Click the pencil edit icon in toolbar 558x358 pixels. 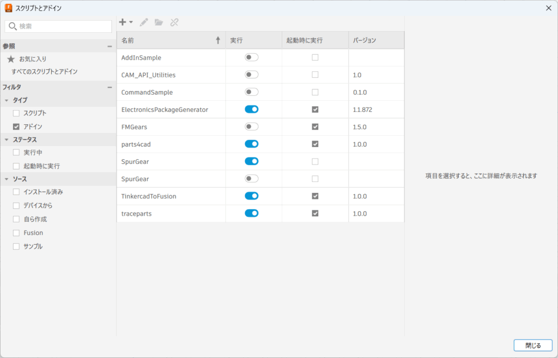tap(144, 22)
